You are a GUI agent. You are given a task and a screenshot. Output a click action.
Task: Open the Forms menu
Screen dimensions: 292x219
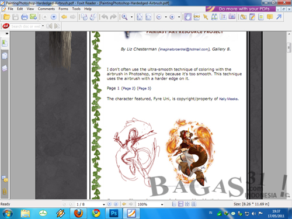click(63, 9)
